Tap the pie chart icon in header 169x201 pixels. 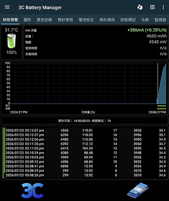(140, 7)
